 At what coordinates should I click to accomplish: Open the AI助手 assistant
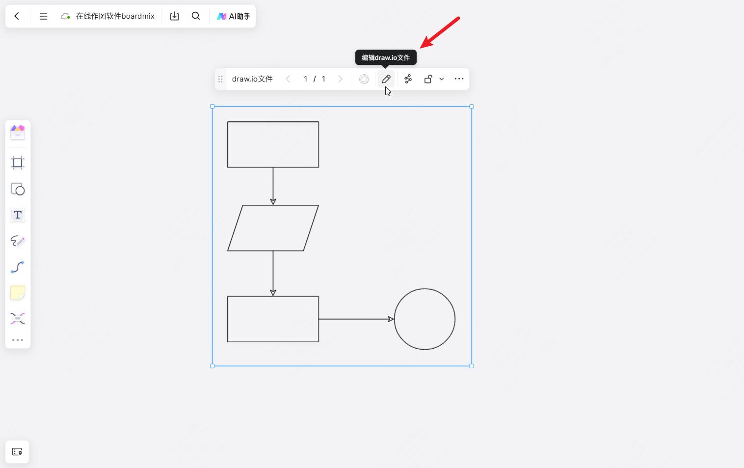coord(234,16)
